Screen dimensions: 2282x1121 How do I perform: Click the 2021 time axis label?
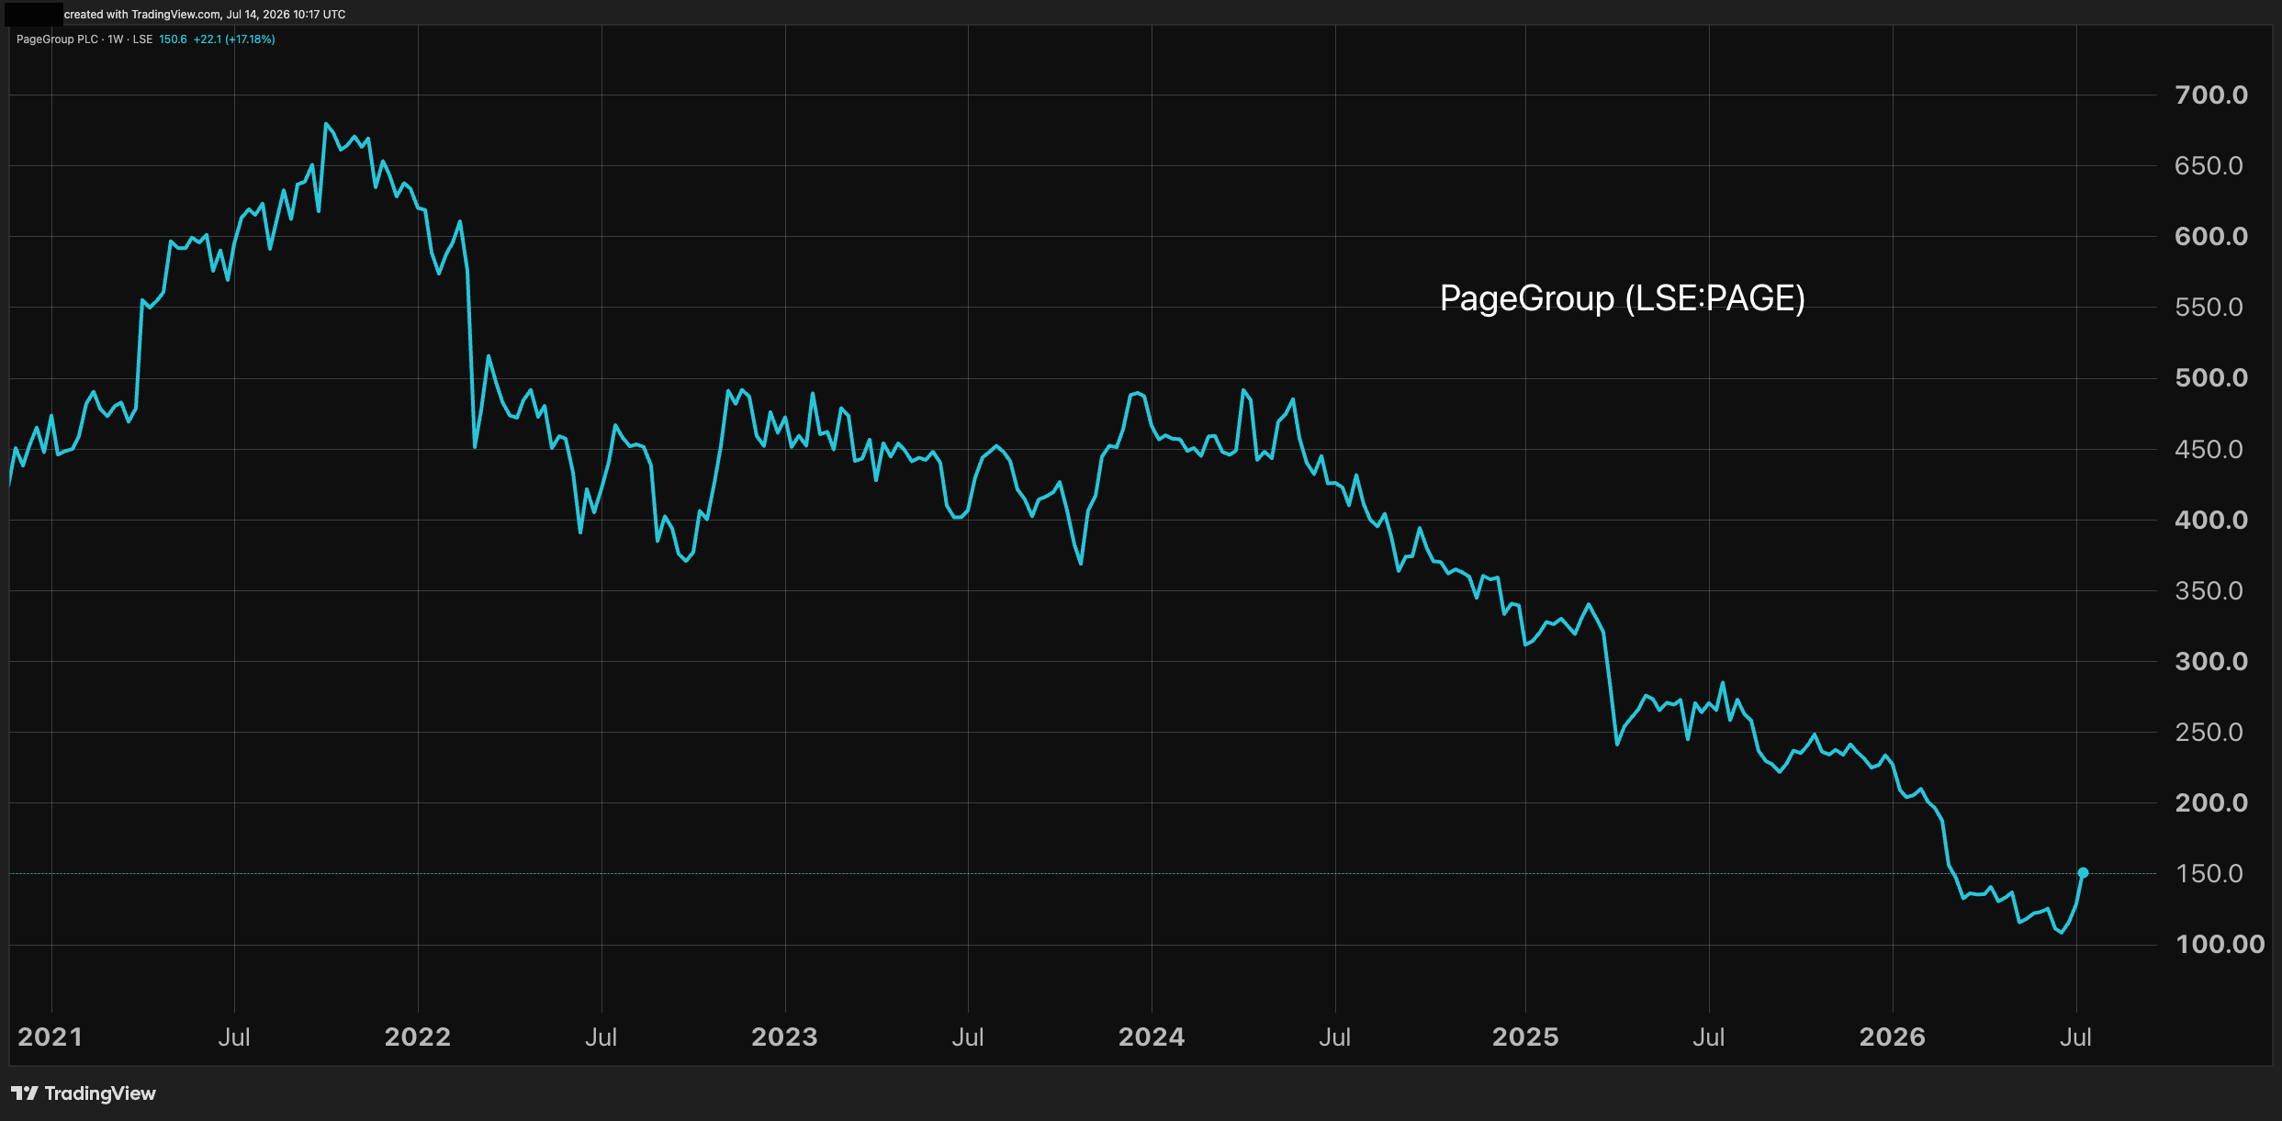click(51, 1037)
